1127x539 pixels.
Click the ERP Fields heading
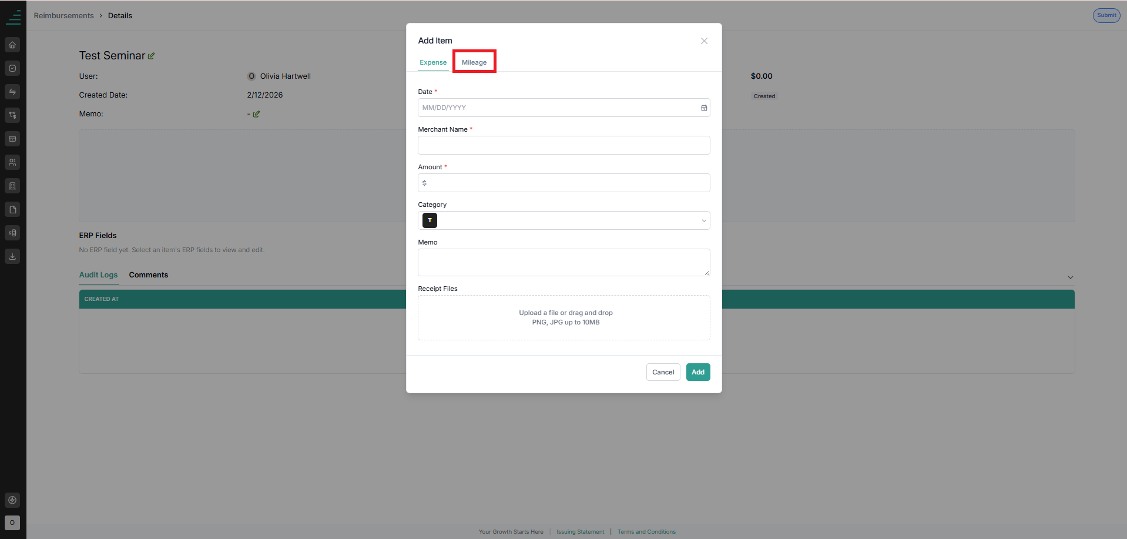[98, 236]
